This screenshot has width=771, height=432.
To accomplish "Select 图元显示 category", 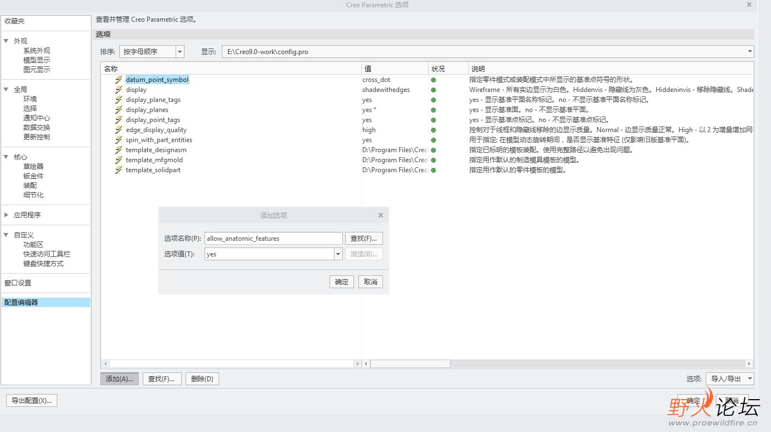I will tap(37, 70).
